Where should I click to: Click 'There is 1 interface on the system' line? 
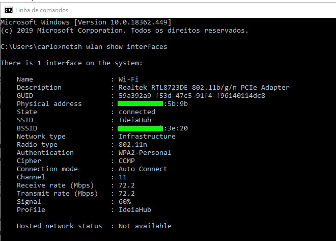point(72,63)
